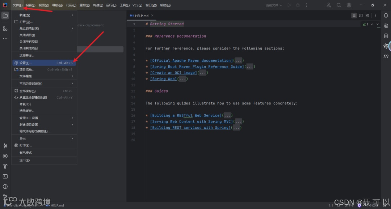The image size is (391, 209).
Task: Click the IntelliJ IDEA logo icon
Action: (x=5, y=5)
